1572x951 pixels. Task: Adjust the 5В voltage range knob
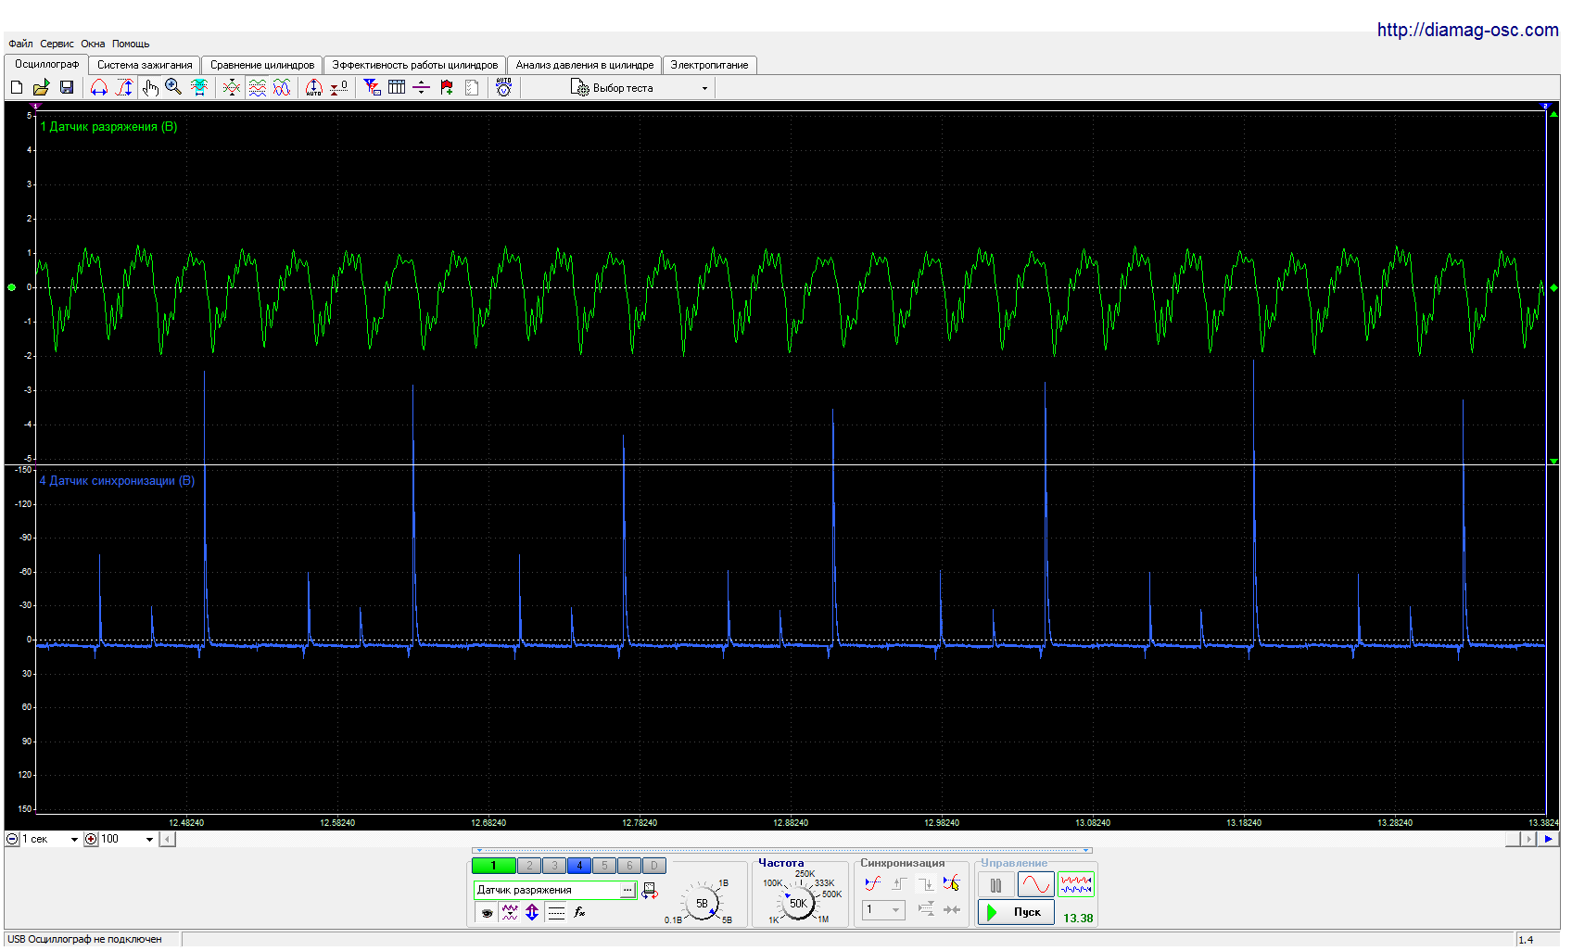[x=702, y=903]
